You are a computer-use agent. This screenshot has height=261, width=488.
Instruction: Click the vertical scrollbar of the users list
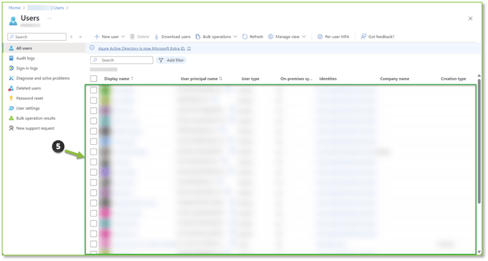pyautogui.click(x=479, y=140)
